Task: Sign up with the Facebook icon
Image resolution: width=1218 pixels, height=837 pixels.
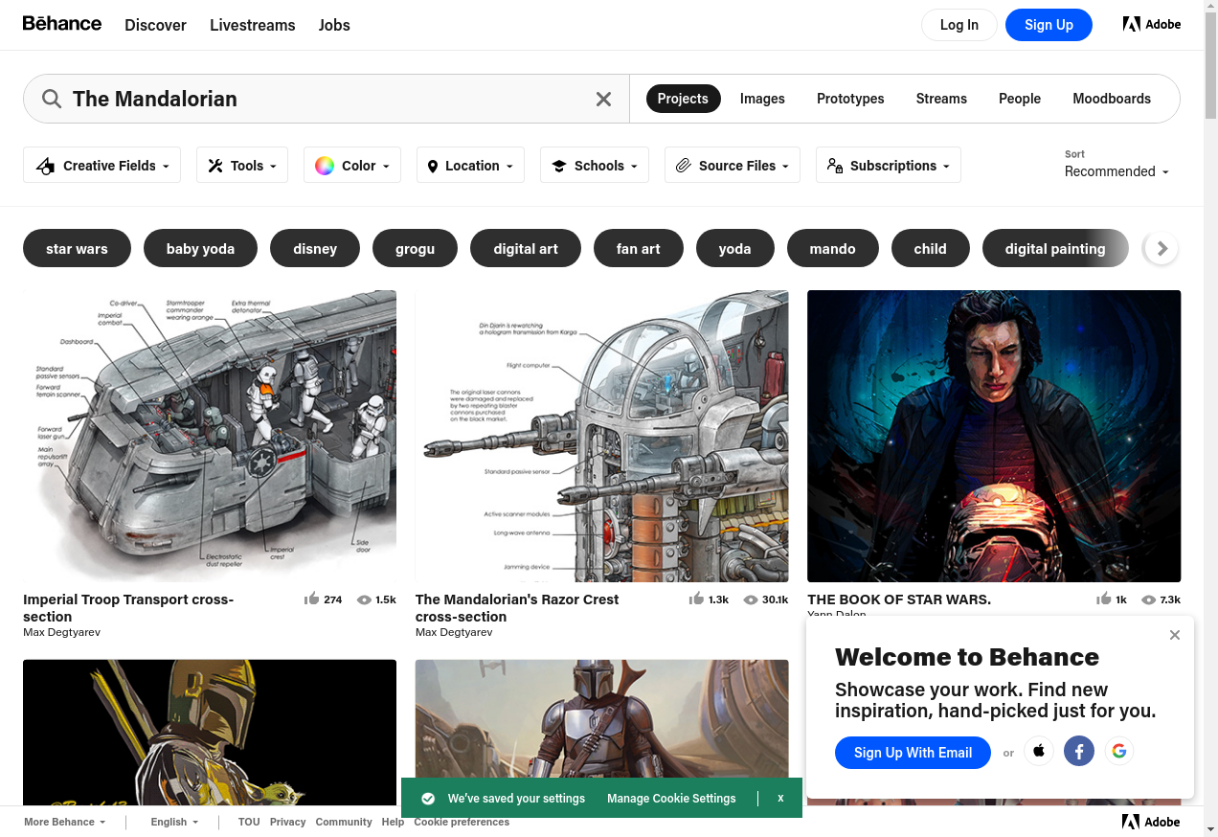Action: tap(1078, 752)
